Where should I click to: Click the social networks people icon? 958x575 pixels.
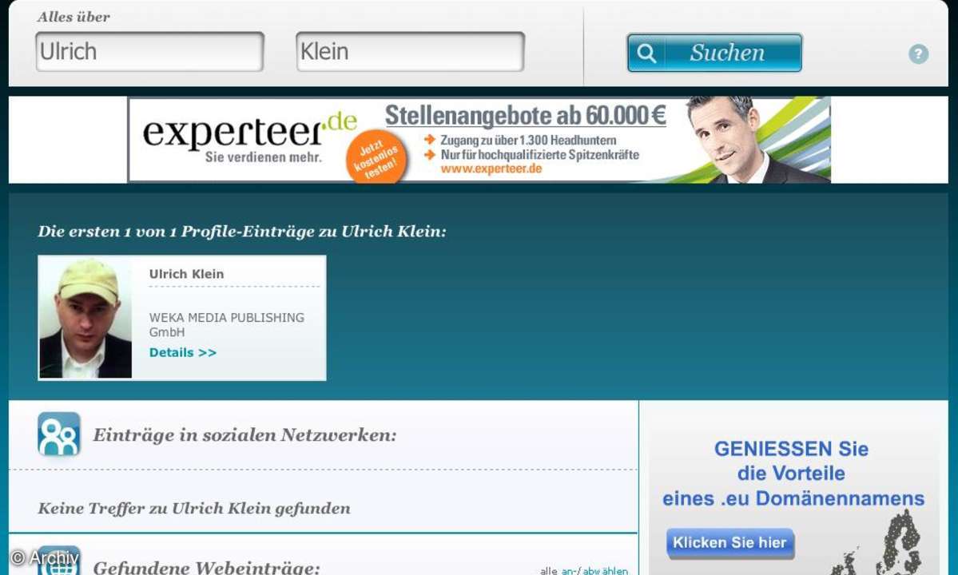coord(58,434)
